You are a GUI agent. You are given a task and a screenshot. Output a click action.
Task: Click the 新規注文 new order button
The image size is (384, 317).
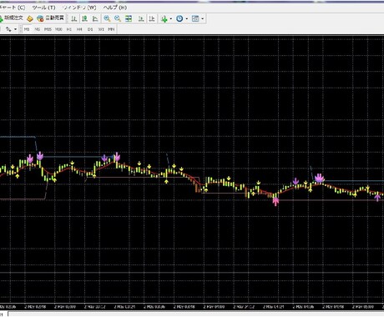click(x=12, y=18)
